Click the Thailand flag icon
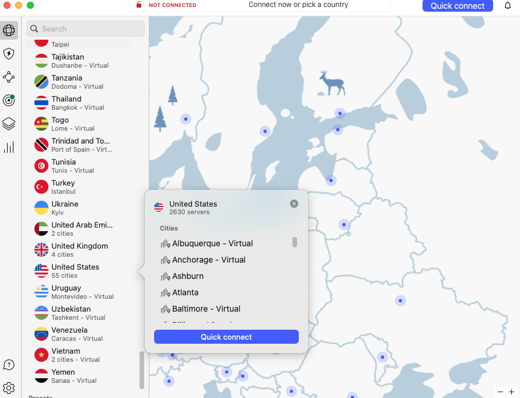Screen dimensions: 520x398 click(x=41, y=103)
